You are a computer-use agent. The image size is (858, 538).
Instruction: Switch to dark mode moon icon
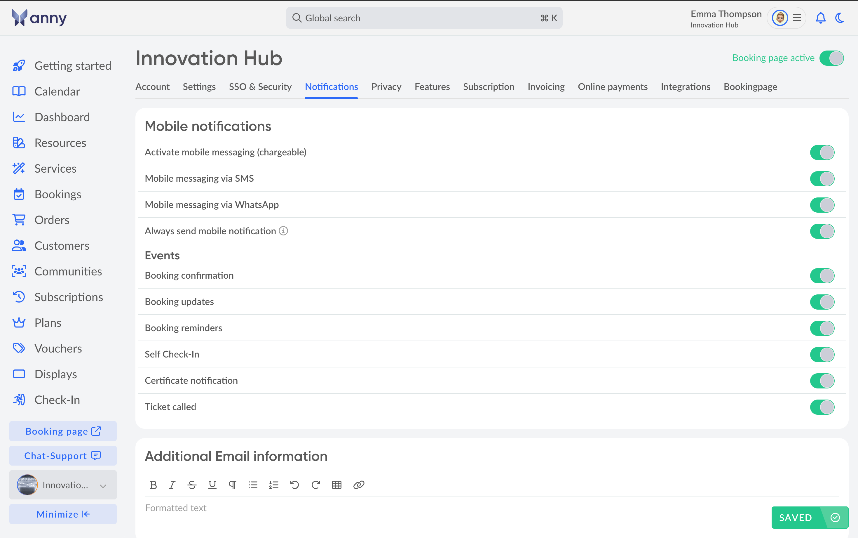click(x=840, y=18)
